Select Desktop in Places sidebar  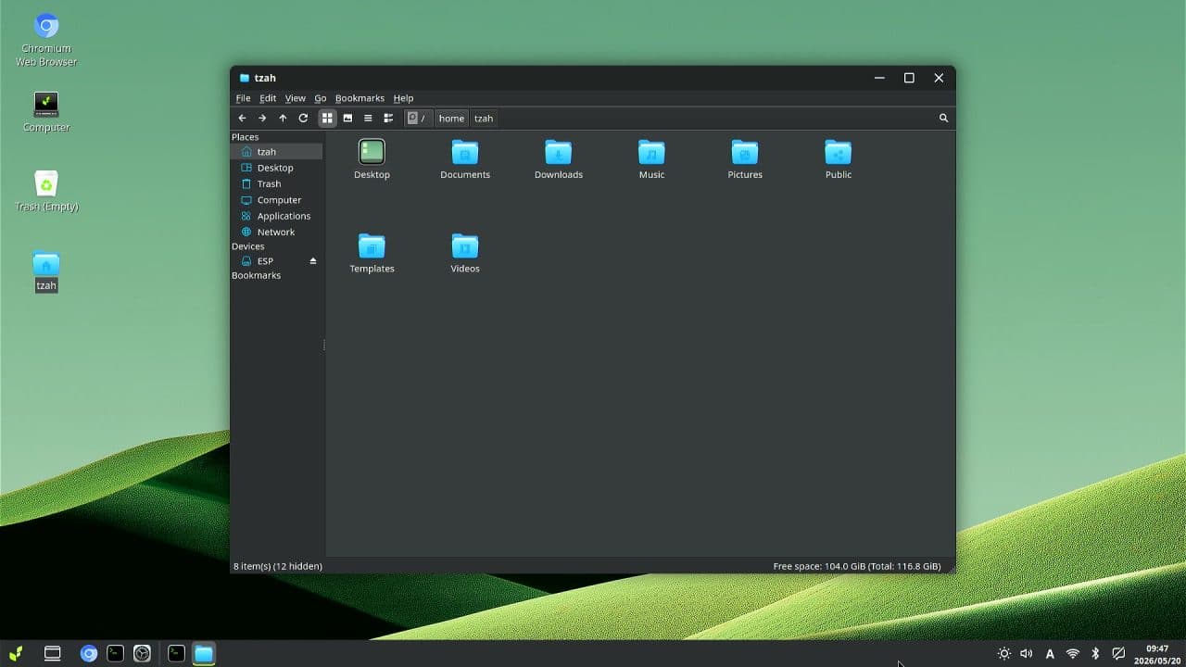(277, 168)
